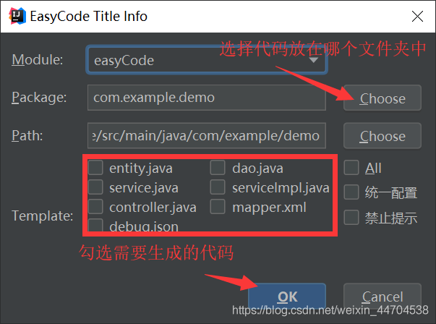Check the serviceImpl.java template checkbox
Screen dimensions: 436x324
point(218,187)
